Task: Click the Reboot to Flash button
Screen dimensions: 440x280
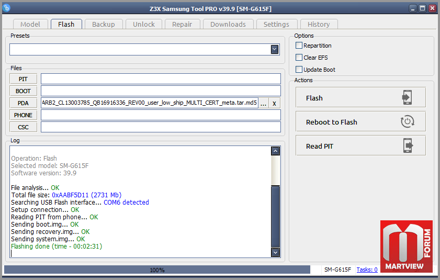Action: [x=360, y=121]
